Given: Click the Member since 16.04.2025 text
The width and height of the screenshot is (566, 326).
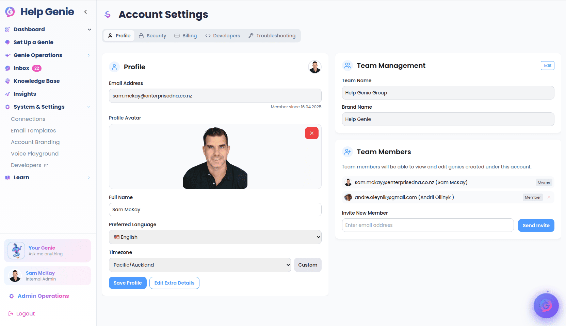Looking at the screenshot, I should (x=296, y=107).
